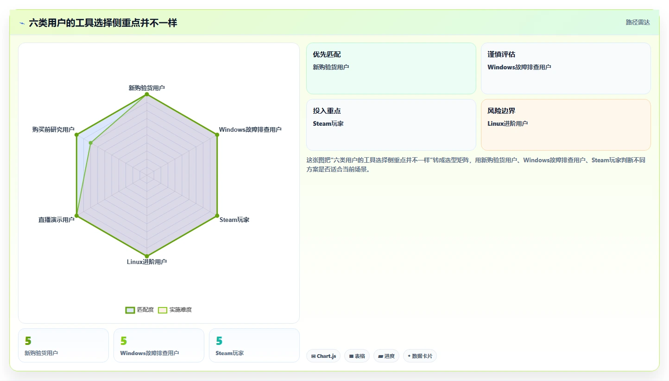Click the inner 实施难度 point on the 购买前研究用户 axis
Screen dimensions: 669x381
[91, 143]
